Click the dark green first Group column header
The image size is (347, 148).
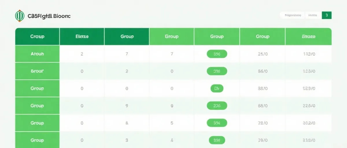coord(37,36)
